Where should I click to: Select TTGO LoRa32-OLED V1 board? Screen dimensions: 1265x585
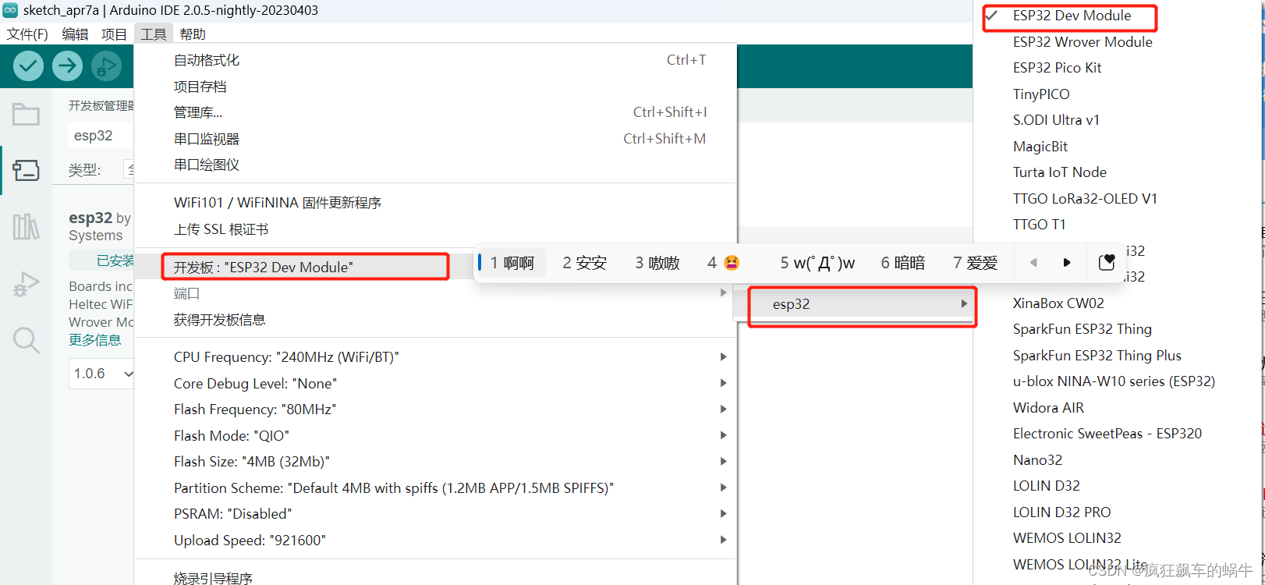[1085, 199]
